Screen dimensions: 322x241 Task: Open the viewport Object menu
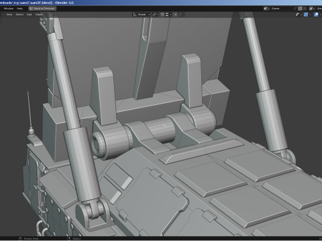[39, 15]
